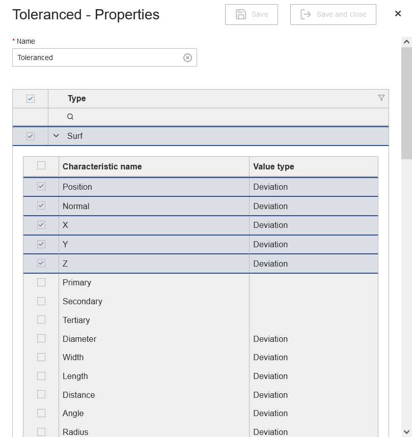
Task: Click the Characteristic name column header
Action: 102,166
